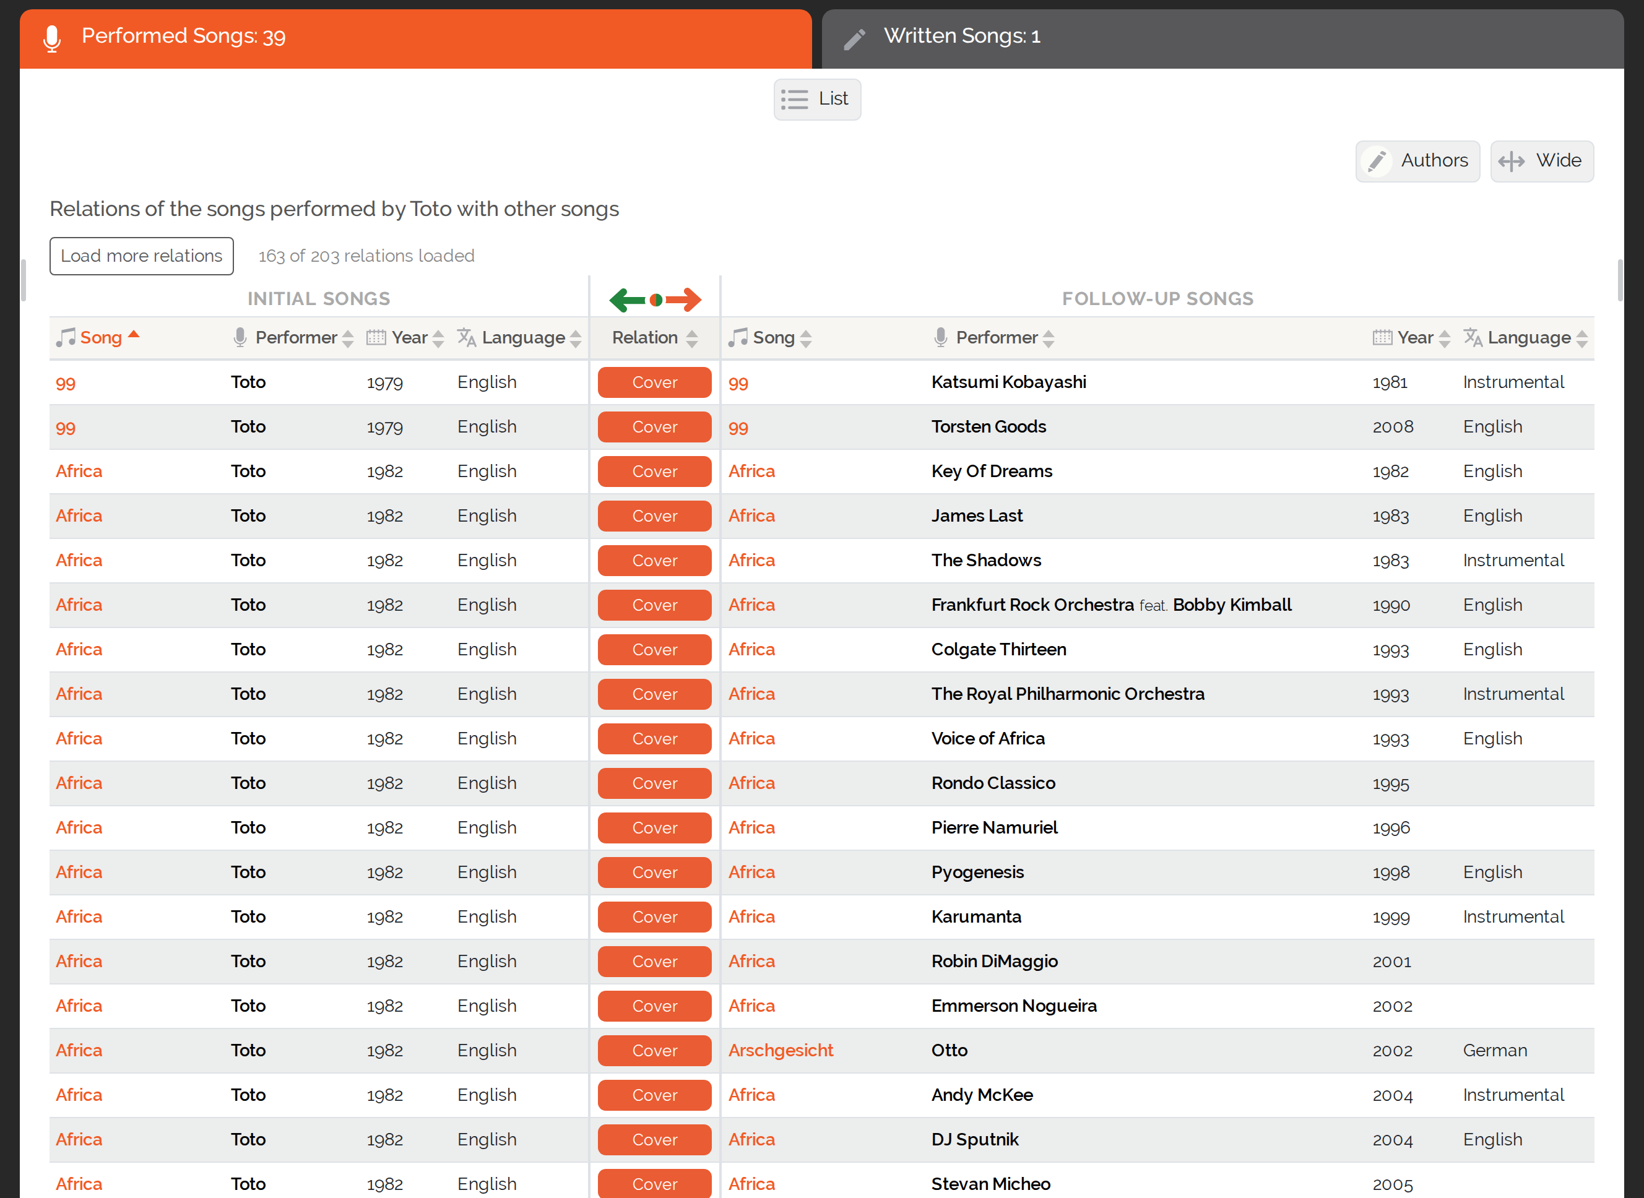
Task: Click the list icon on the List button
Action: click(795, 100)
